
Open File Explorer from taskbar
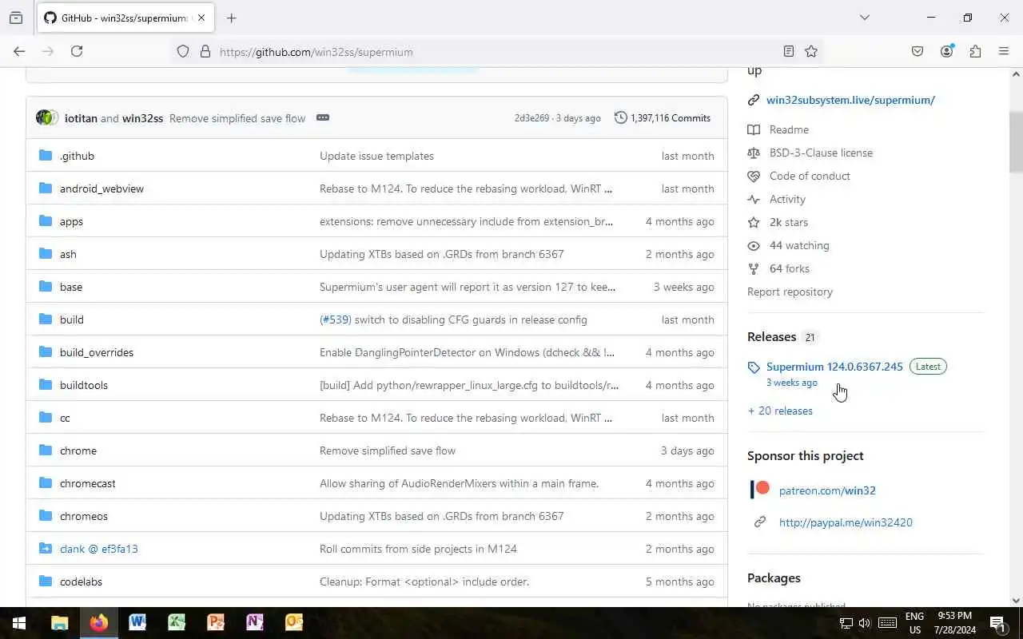coord(59,623)
